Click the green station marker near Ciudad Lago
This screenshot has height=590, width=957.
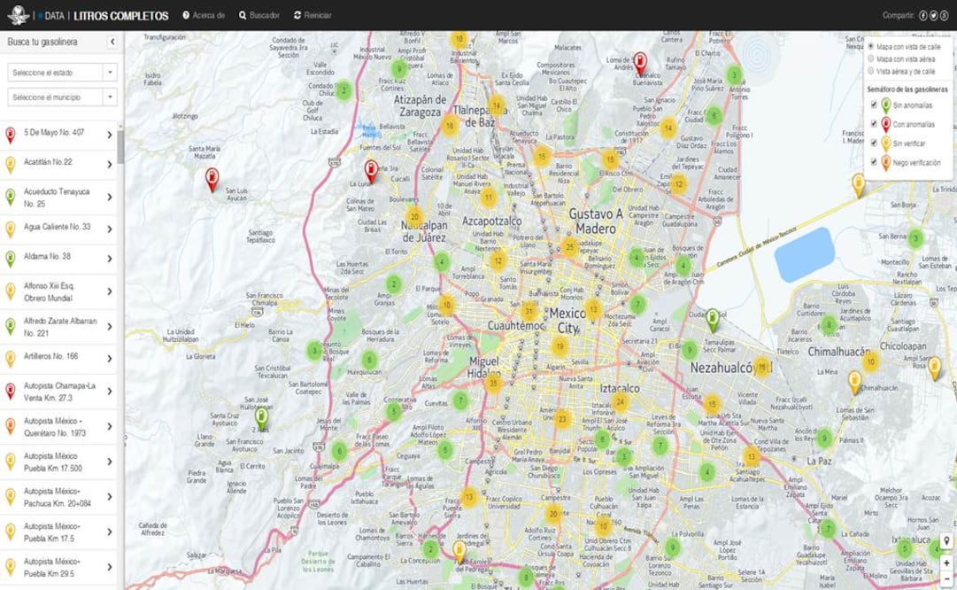pyautogui.click(x=713, y=319)
